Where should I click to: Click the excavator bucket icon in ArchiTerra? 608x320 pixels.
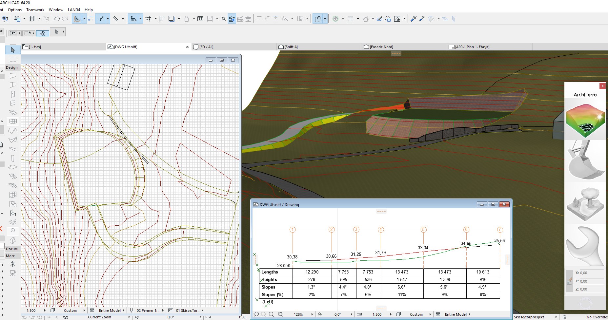click(x=585, y=160)
